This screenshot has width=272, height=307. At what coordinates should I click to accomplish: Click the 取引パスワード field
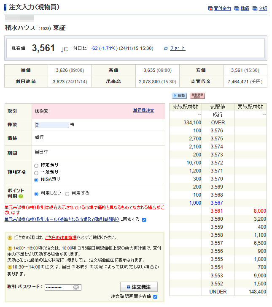pos(59,287)
